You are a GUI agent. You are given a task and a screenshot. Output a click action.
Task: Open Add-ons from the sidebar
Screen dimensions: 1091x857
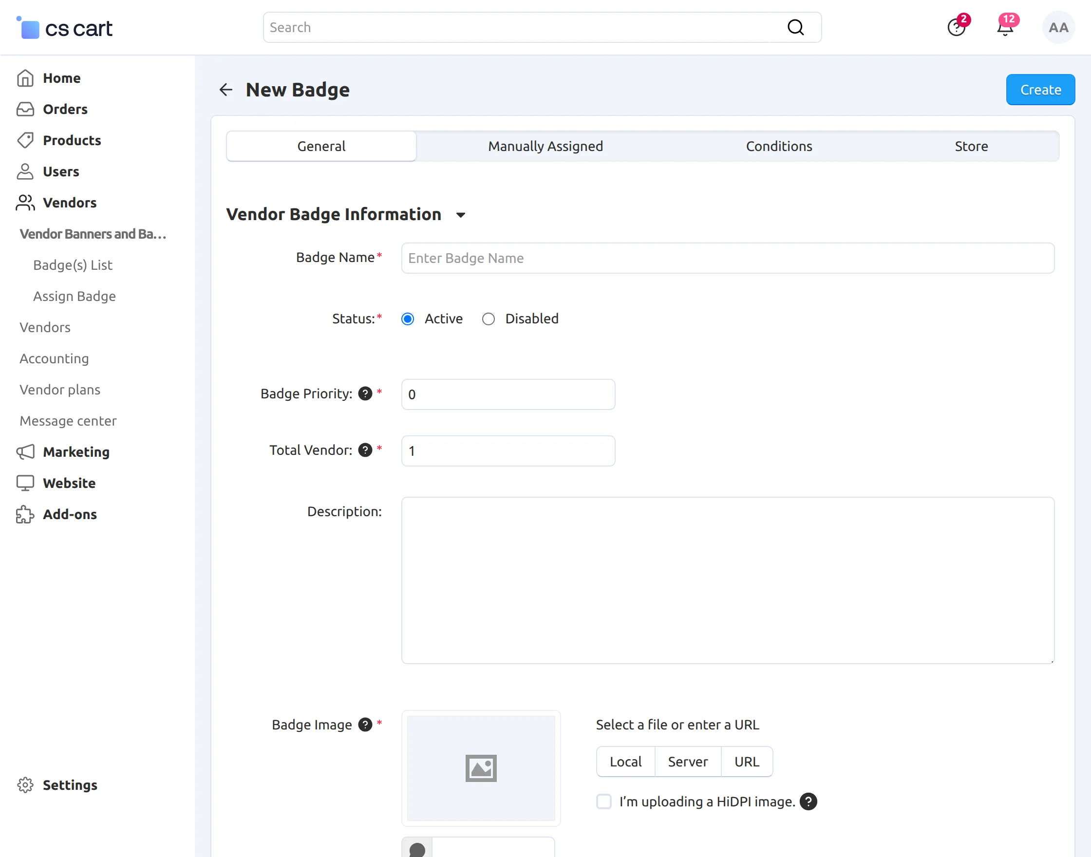[70, 514]
